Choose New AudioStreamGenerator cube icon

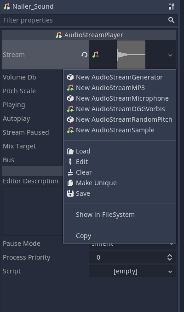(70, 77)
